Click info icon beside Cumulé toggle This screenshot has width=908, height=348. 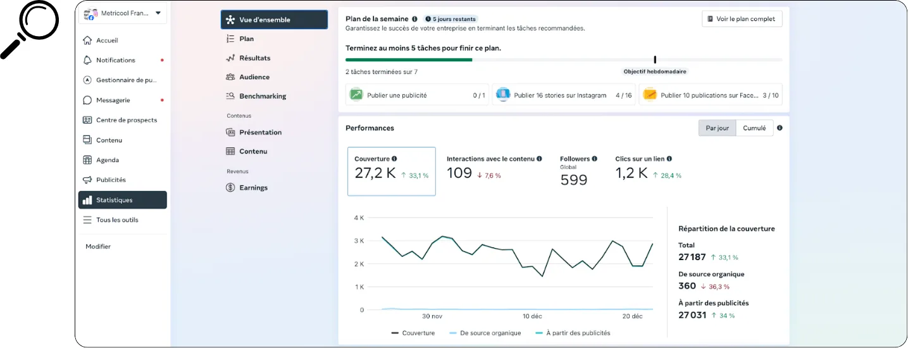780,128
